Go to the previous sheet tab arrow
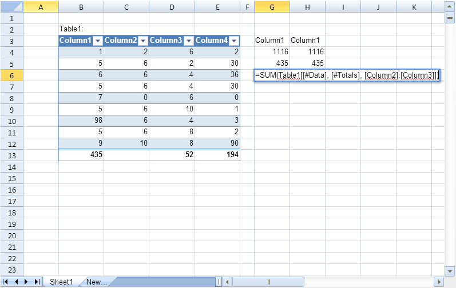The image size is (456, 288). [16, 282]
